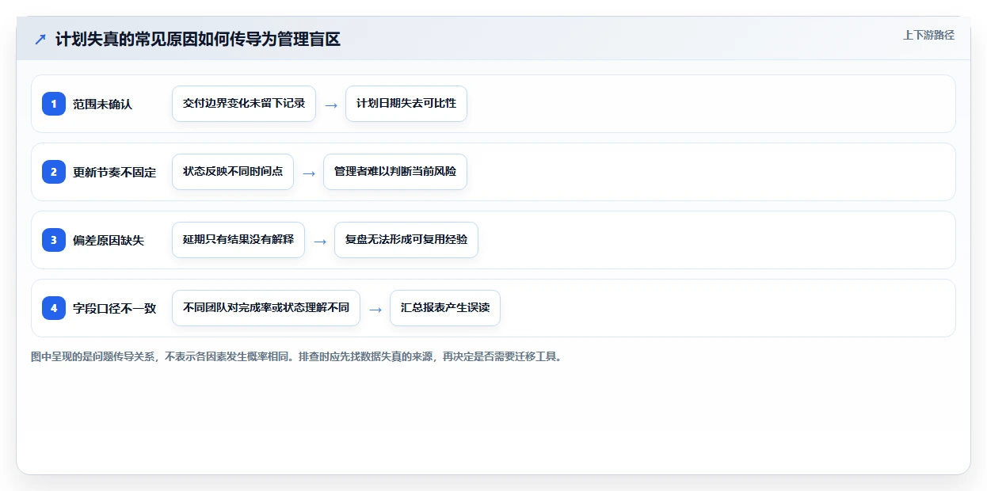Select the 偏差原因缺失 label
The width and height of the screenshot is (987, 491).
pyautogui.click(x=109, y=240)
